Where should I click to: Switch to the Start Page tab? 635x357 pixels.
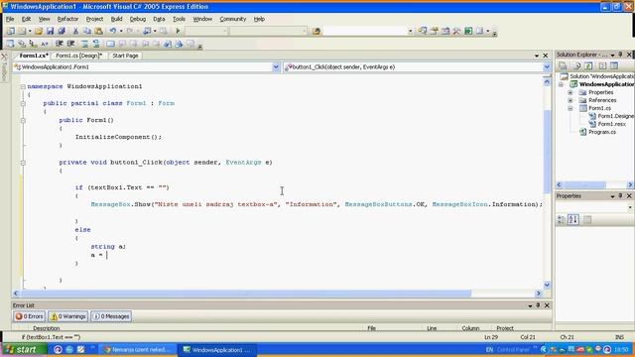coord(125,56)
